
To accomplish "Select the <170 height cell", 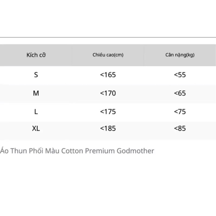I will [108, 93].
